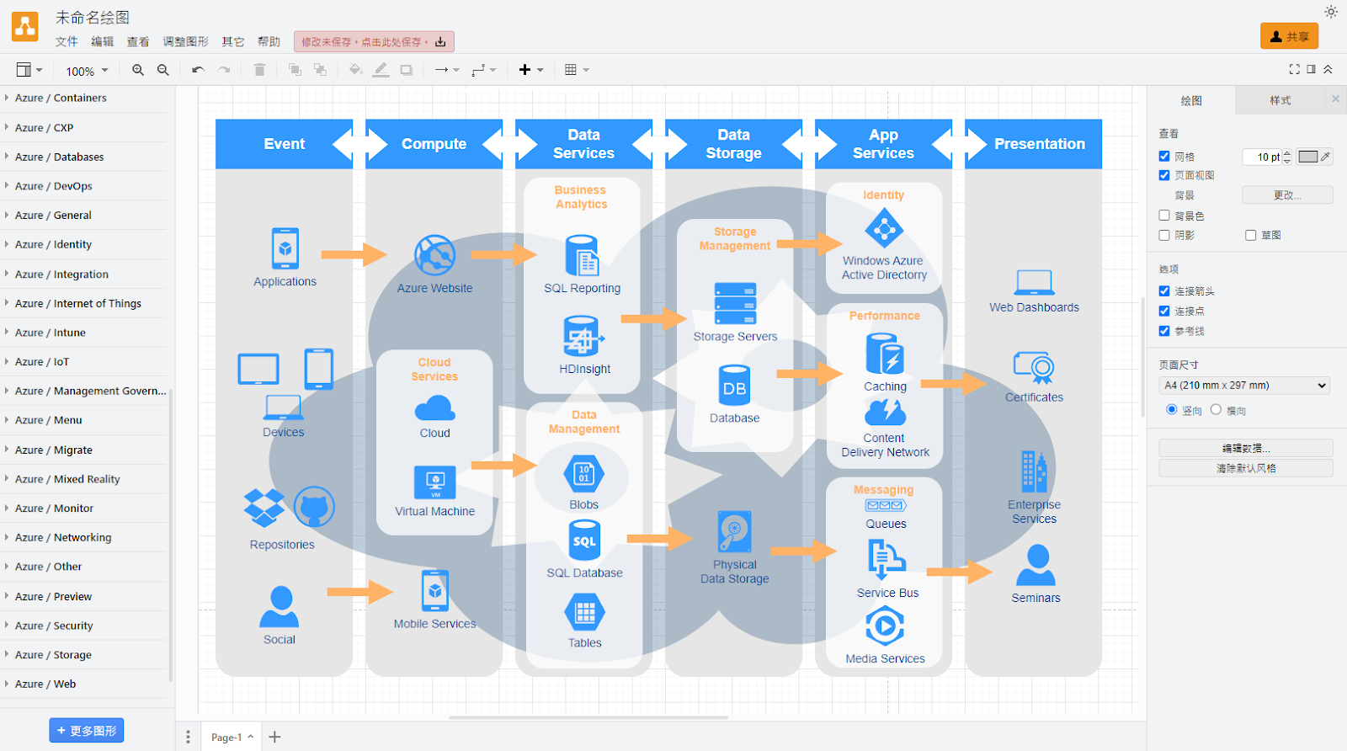Select the Media Services icon
Viewport: 1347px width, 751px height.
885,626
